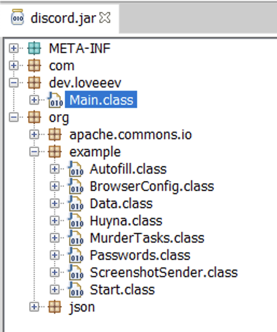Expand the META-INF tree node
Image resolution: width=277 pixels, height=332 pixels.
click(x=13, y=49)
